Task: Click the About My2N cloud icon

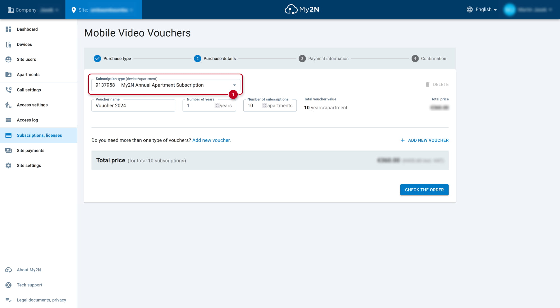Action: coord(8,270)
